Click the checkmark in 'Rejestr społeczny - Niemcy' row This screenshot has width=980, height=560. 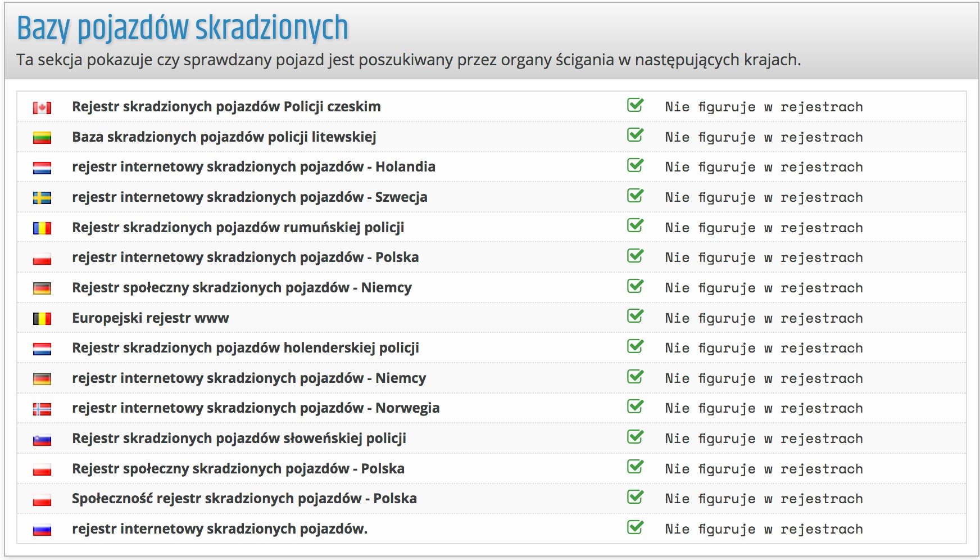pyautogui.click(x=636, y=286)
